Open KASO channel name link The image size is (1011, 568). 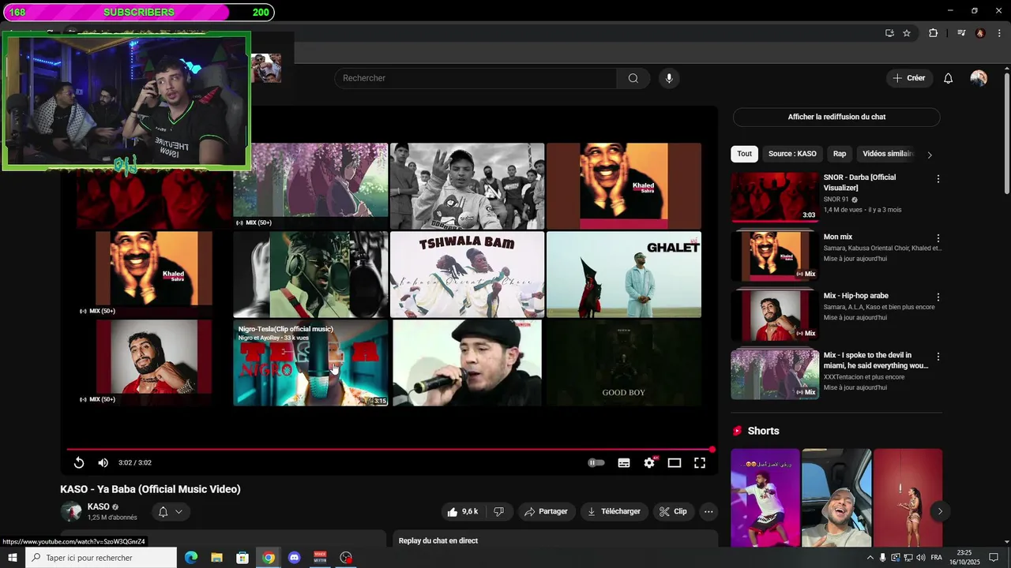pyautogui.click(x=99, y=506)
